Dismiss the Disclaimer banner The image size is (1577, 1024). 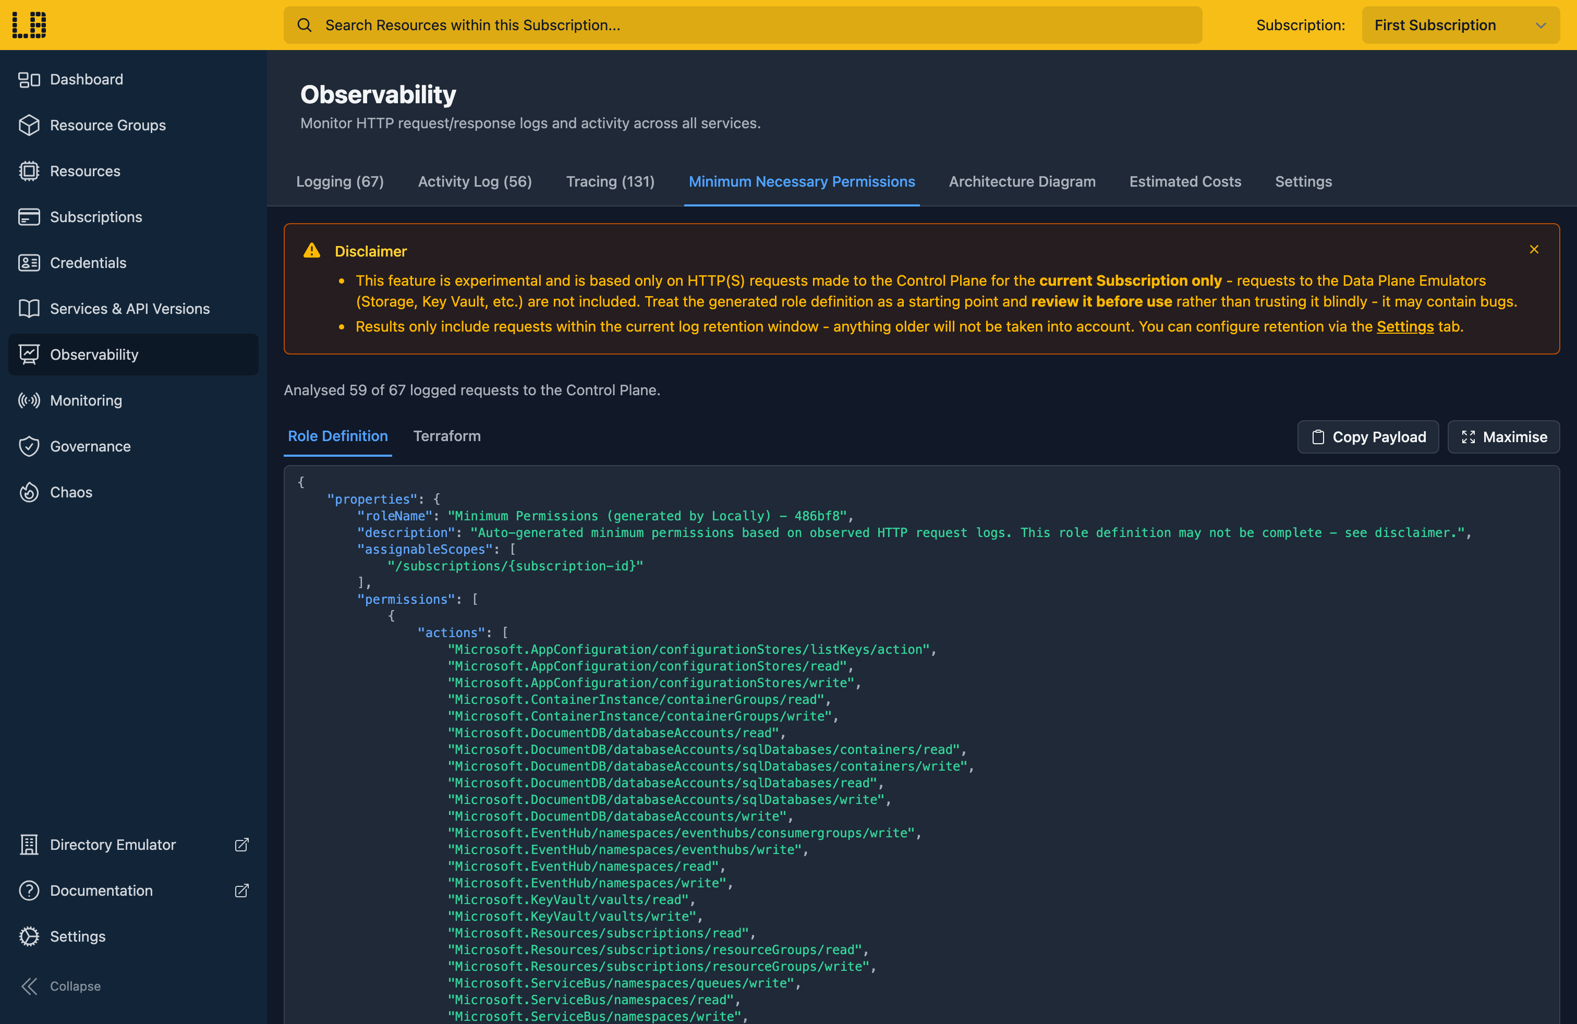(x=1534, y=249)
